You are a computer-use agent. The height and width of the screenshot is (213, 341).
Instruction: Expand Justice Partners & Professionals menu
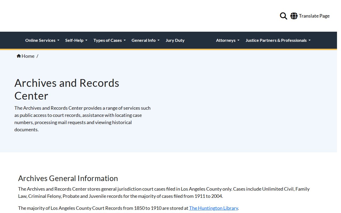(278, 40)
